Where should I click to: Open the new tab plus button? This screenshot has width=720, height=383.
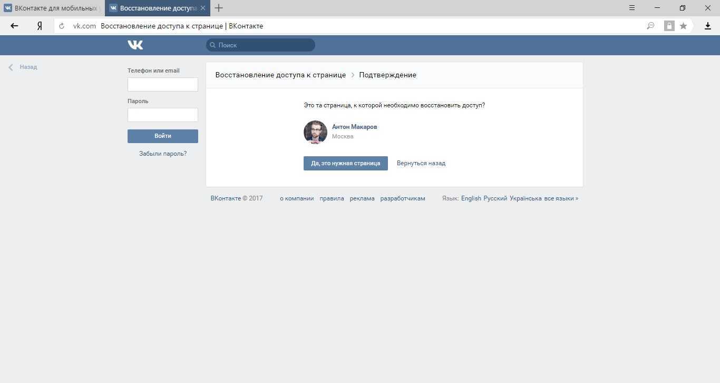coord(219,8)
